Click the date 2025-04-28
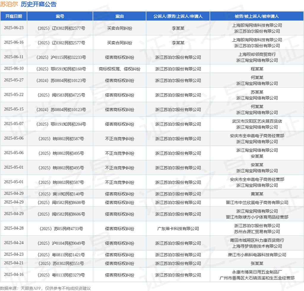The image size is (304, 291). pos(14,228)
